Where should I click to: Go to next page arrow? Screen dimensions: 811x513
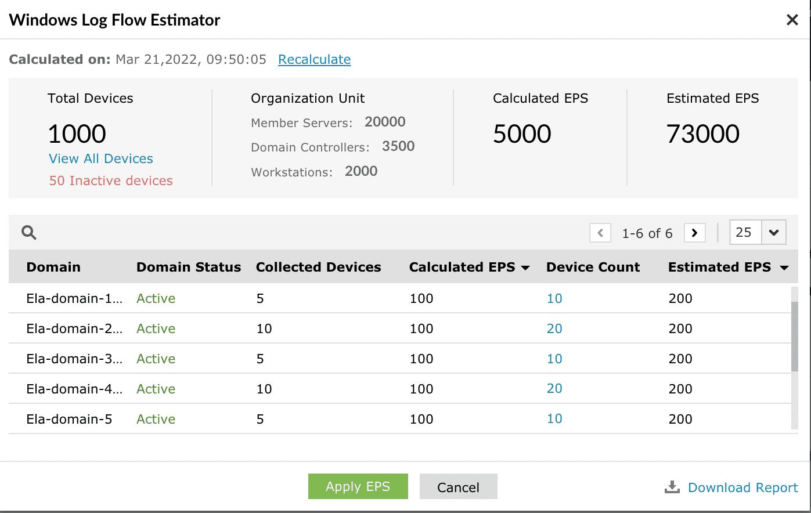(x=694, y=233)
